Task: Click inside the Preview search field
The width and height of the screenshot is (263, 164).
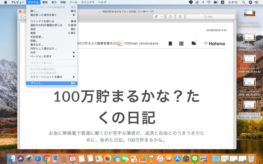Action: coord(211,16)
